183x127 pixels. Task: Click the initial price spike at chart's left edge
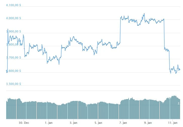point(8,29)
